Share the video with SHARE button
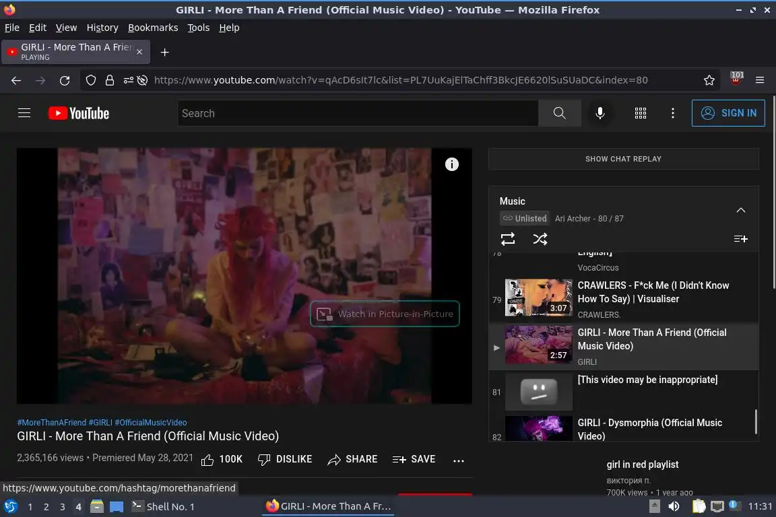 coord(352,460)
